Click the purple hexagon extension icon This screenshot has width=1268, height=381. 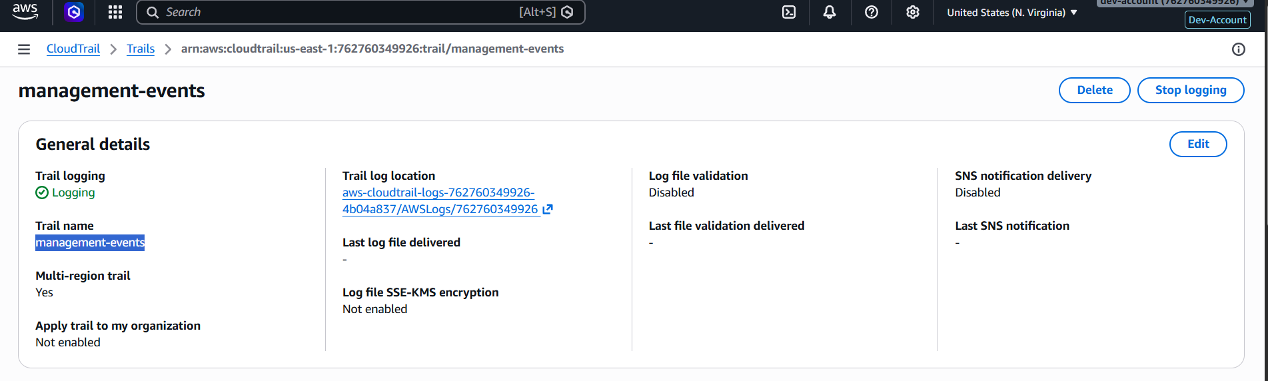pos(74,12)
